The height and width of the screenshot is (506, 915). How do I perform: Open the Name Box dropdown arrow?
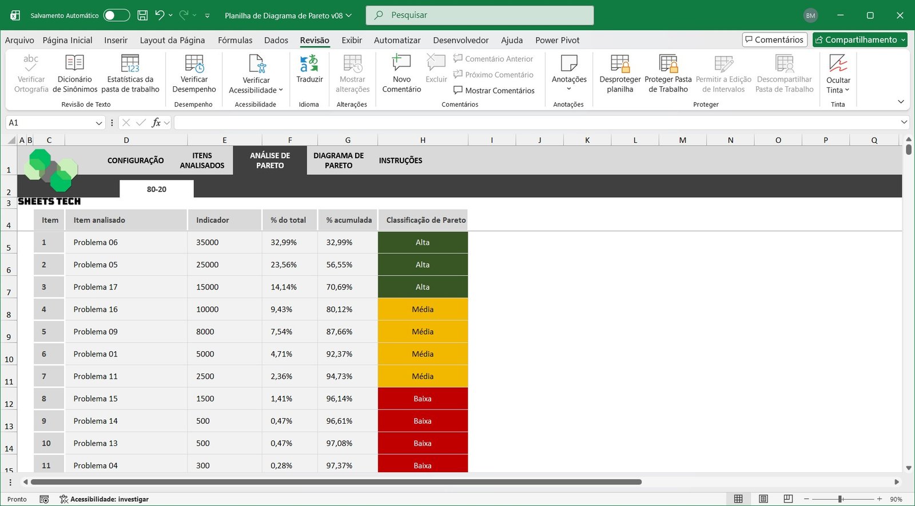click(x=98, y=123)
